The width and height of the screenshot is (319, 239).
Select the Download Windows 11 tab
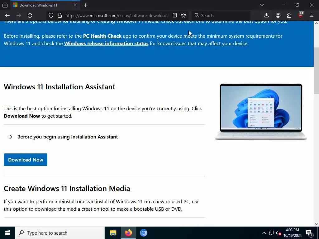tap(45, 5)
